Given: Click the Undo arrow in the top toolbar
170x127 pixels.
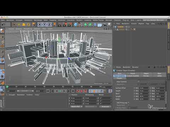Looking at the screenshot, I should click(x=3, y=24).
